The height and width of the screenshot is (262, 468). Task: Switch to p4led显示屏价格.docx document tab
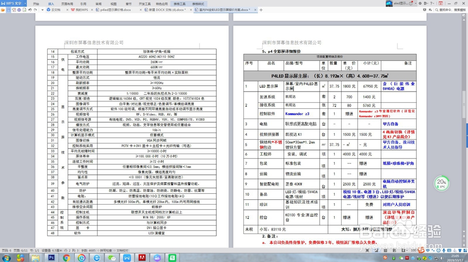coord(115,10)
